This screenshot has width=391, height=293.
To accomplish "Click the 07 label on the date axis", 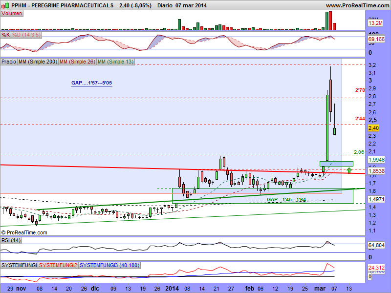I will (334, 289).
